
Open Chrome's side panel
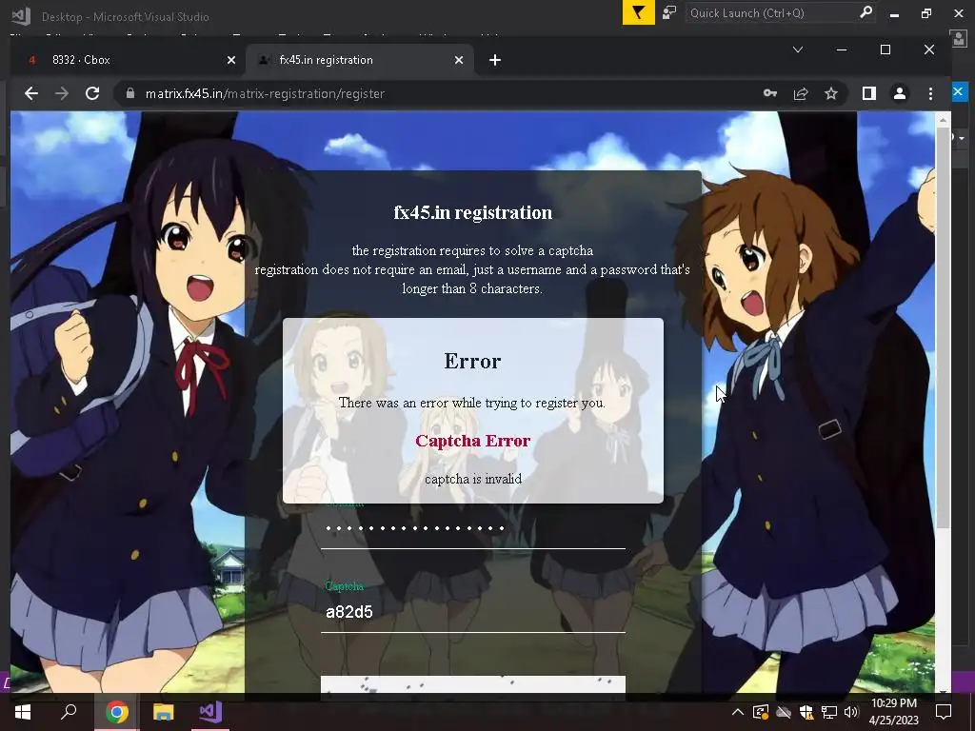tap(868, 94)
